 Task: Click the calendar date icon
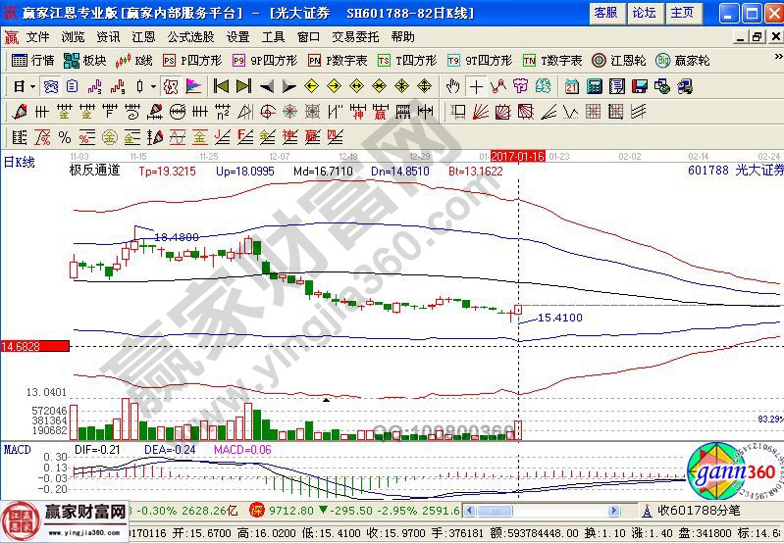[571, 86]
